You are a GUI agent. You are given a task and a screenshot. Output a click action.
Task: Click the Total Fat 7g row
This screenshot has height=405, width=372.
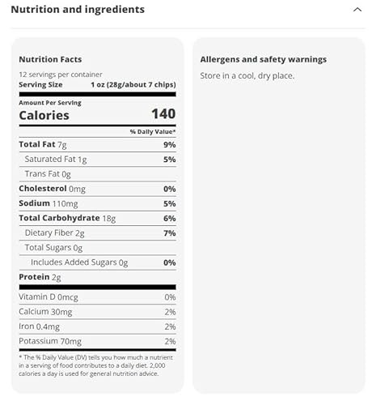point(97,145)
